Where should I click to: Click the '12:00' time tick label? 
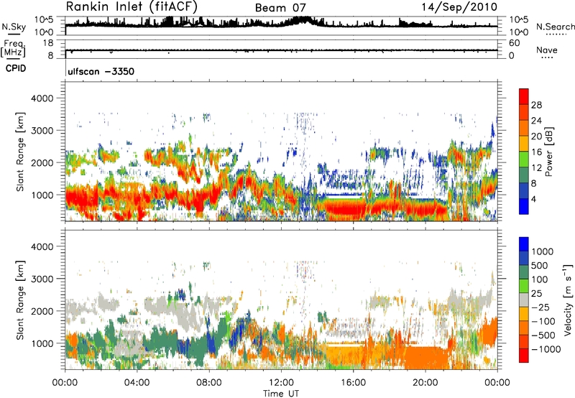click(281, 383)
